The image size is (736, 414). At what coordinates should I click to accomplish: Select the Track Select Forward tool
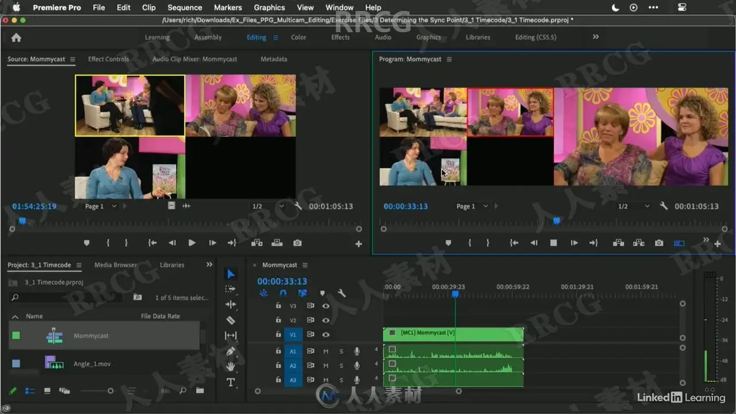[231, 289]
